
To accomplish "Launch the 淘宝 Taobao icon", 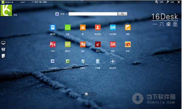I will point(83,44).
